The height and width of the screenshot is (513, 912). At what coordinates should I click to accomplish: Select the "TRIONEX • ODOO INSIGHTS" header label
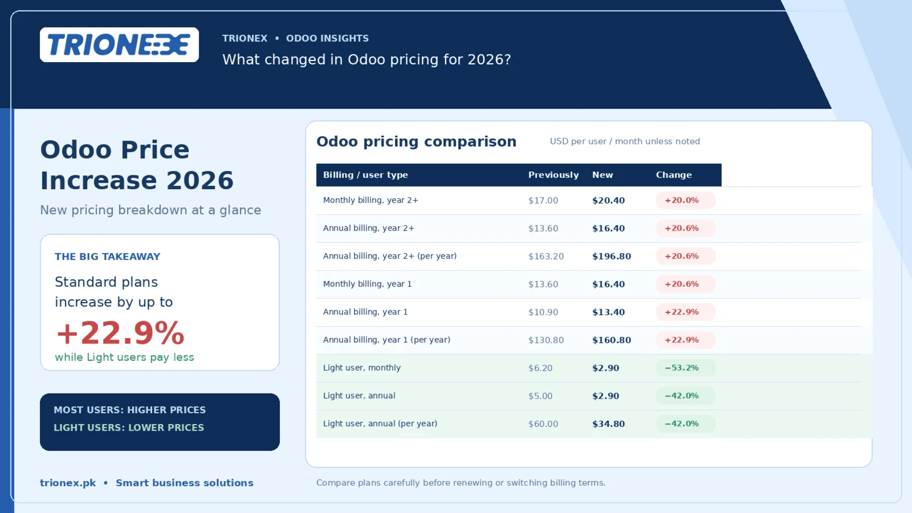pos(295,38)
